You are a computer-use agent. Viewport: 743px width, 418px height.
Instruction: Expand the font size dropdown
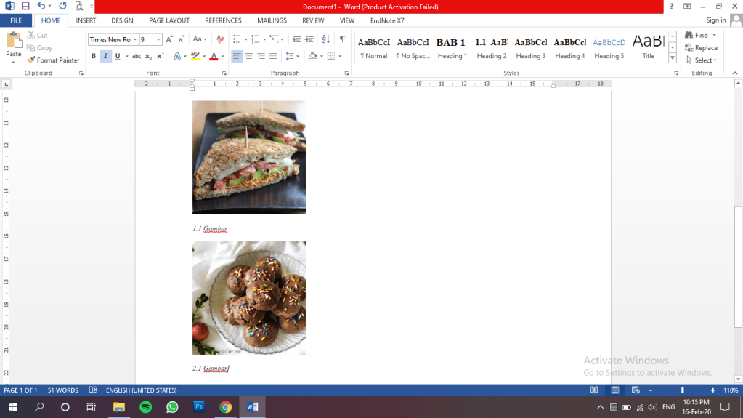click(x=158, y=39)
